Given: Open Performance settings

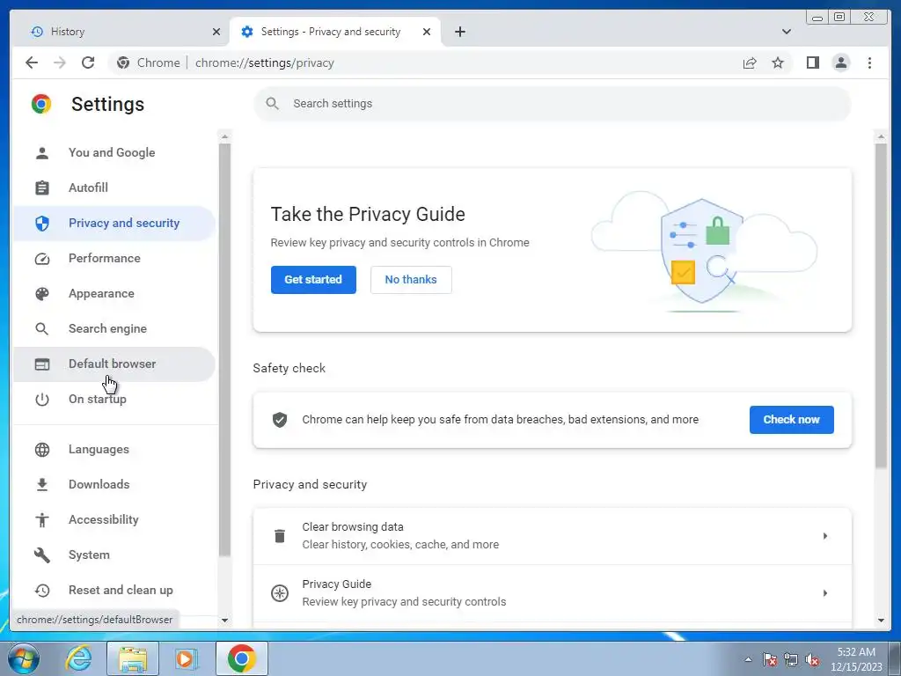Looking at the screenshot, I should [x=114, y=258].
